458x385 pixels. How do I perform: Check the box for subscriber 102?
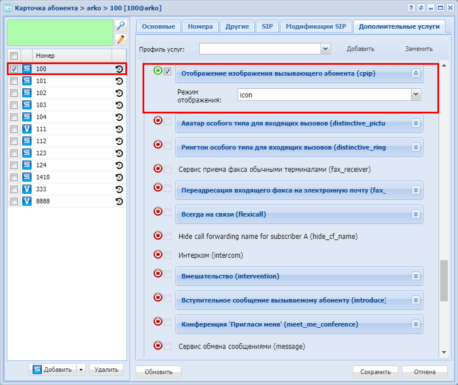[x=14, y=93]
